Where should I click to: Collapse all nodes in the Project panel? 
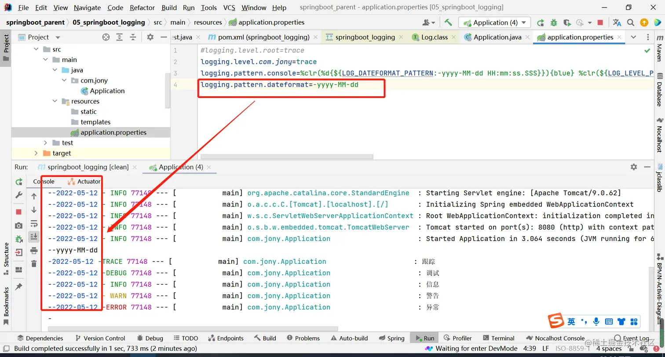[x=133, y=37]
